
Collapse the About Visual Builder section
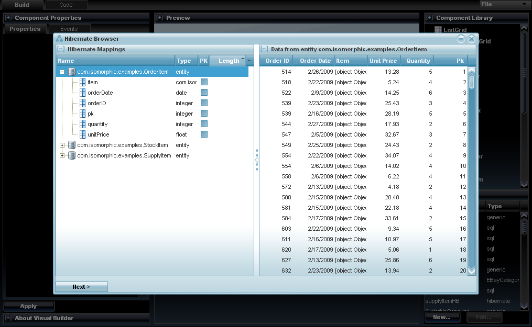tap(8, 318)
